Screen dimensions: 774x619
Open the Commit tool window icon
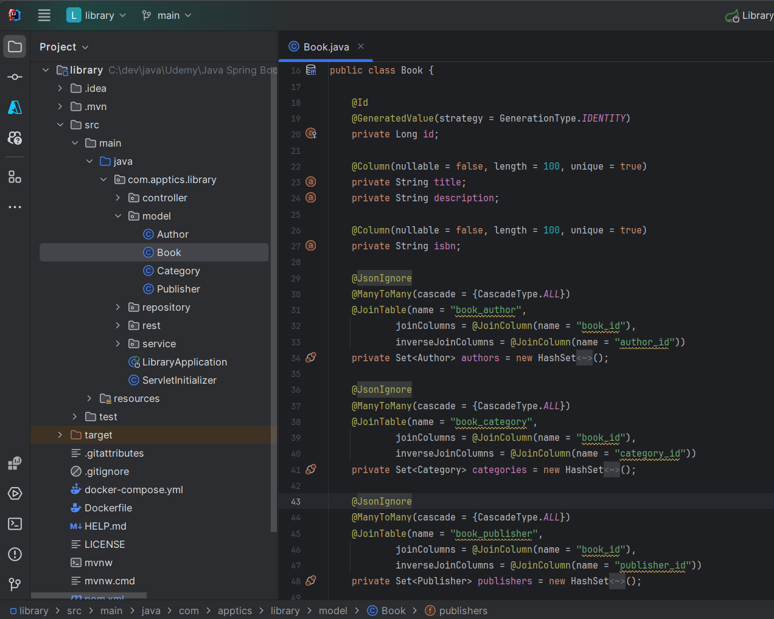click(15, 77)
